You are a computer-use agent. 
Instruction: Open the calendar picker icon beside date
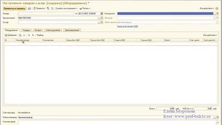(x=102, y=14)
